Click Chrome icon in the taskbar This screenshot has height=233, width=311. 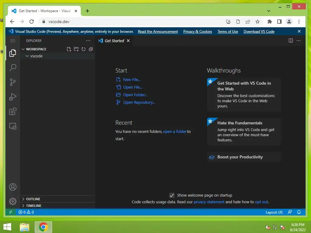[x=43, y=227]
